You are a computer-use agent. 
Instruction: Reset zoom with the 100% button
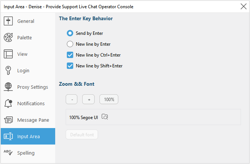coord(109,99)
